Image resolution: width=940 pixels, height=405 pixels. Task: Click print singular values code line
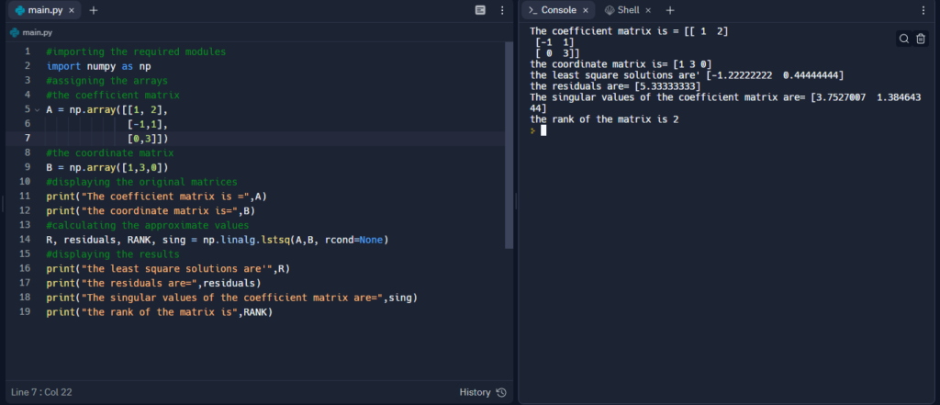(x=231, y=298)
